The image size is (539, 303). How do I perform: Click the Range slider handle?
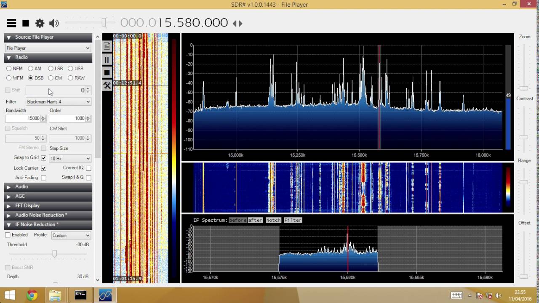point(524,182)
